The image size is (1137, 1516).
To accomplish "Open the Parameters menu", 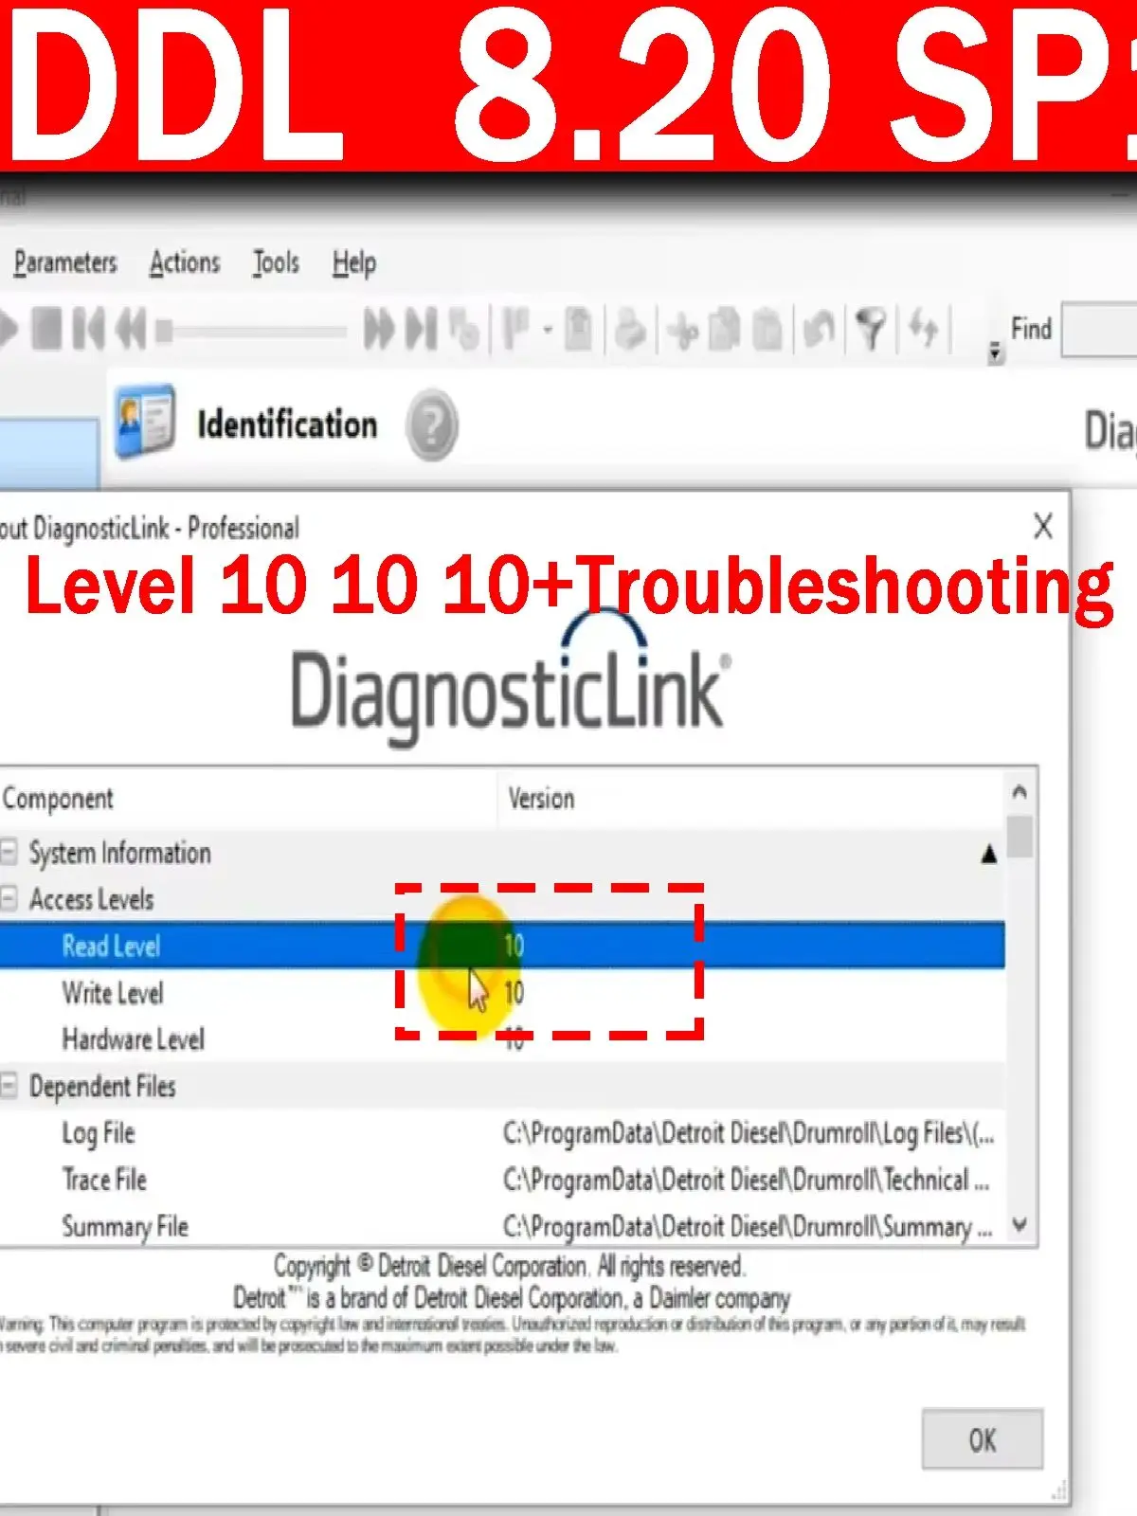I will [65, 262].
